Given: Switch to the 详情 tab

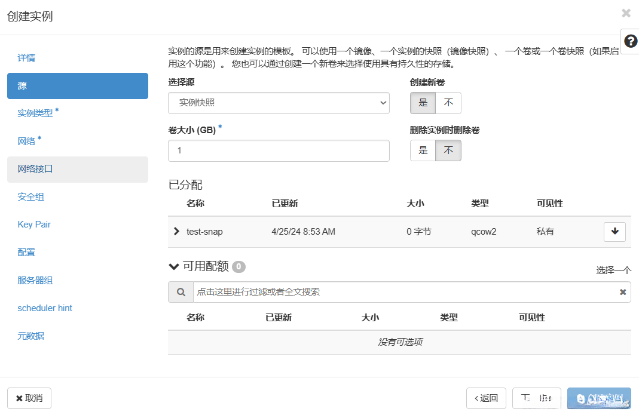Looking at the screenshot, I should click(x=26, y=58).
